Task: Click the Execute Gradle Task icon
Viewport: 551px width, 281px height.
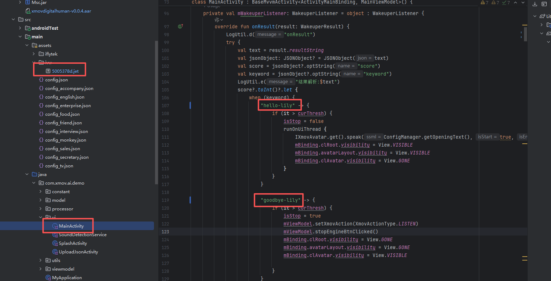Action: click(x=544, y=5)
